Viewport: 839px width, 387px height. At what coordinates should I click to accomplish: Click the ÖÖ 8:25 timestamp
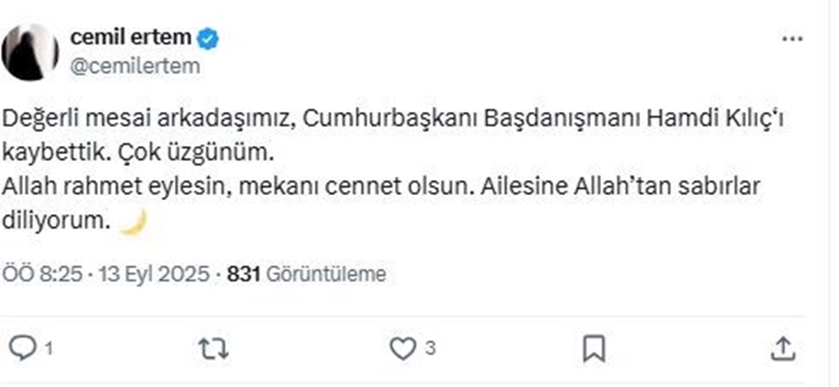(x=42, y=274)
